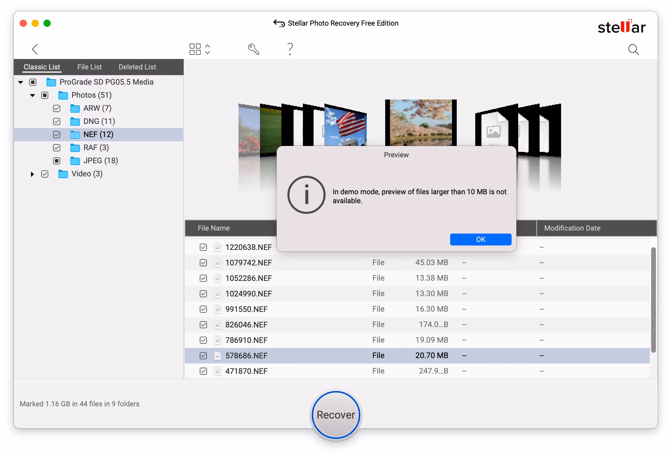Select the cherry blossom preview thumbnail

(421, 122)
